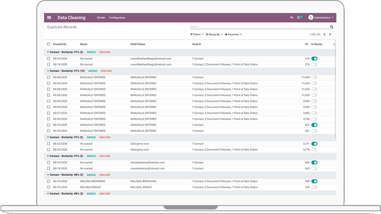Viewport: 381px width, 214px height.
Task: Disable Is Master toggle for ID 3,771
Action: point(314,144)
